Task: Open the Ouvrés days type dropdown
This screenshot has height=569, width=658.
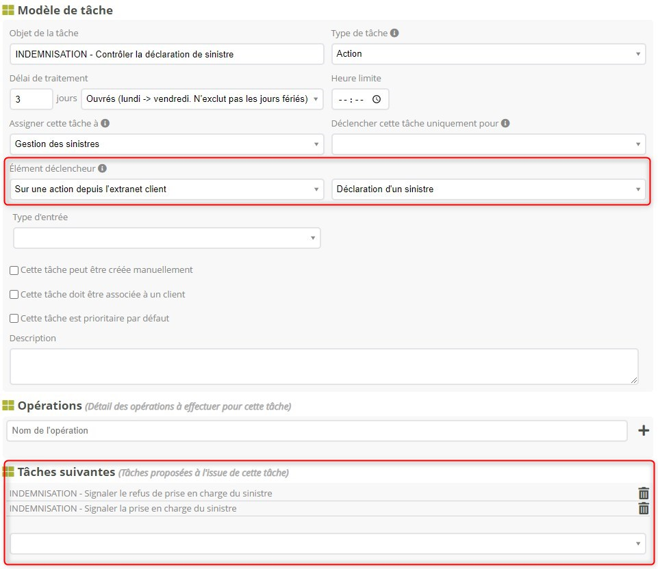Action: (202, 99)
